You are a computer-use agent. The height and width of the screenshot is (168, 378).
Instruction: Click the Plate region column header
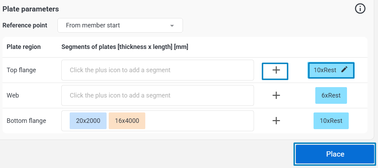(x=24, y=47)
